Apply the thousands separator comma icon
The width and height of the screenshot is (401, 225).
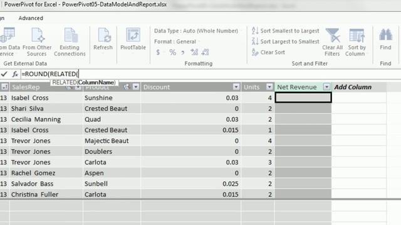click(182, 52)
